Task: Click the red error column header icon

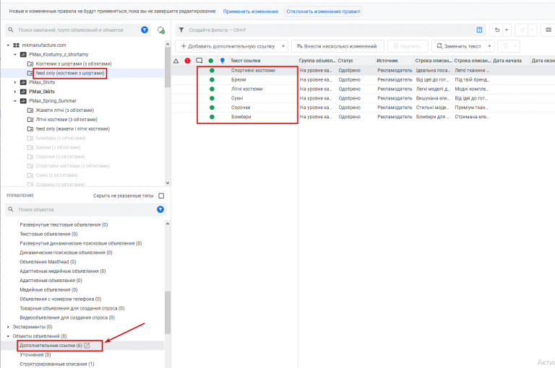Action: point(188,61)
